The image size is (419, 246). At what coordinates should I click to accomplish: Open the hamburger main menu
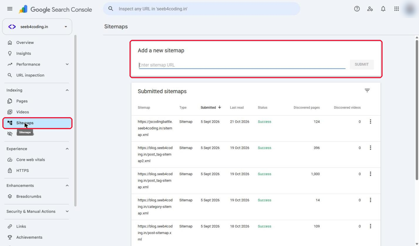[10, 9]
